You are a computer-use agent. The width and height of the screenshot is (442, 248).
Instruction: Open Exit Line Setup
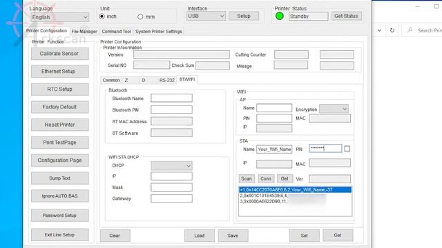(x=60, y=235)
